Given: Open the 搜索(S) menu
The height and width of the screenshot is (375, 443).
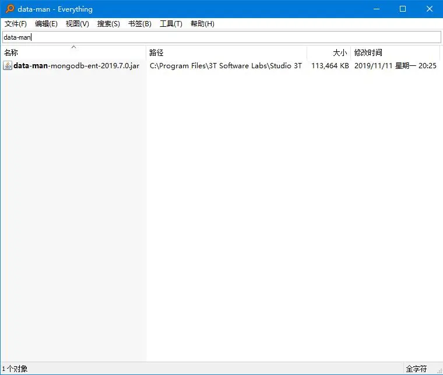Looking at the screenshot, I should (x=108, y=24).
